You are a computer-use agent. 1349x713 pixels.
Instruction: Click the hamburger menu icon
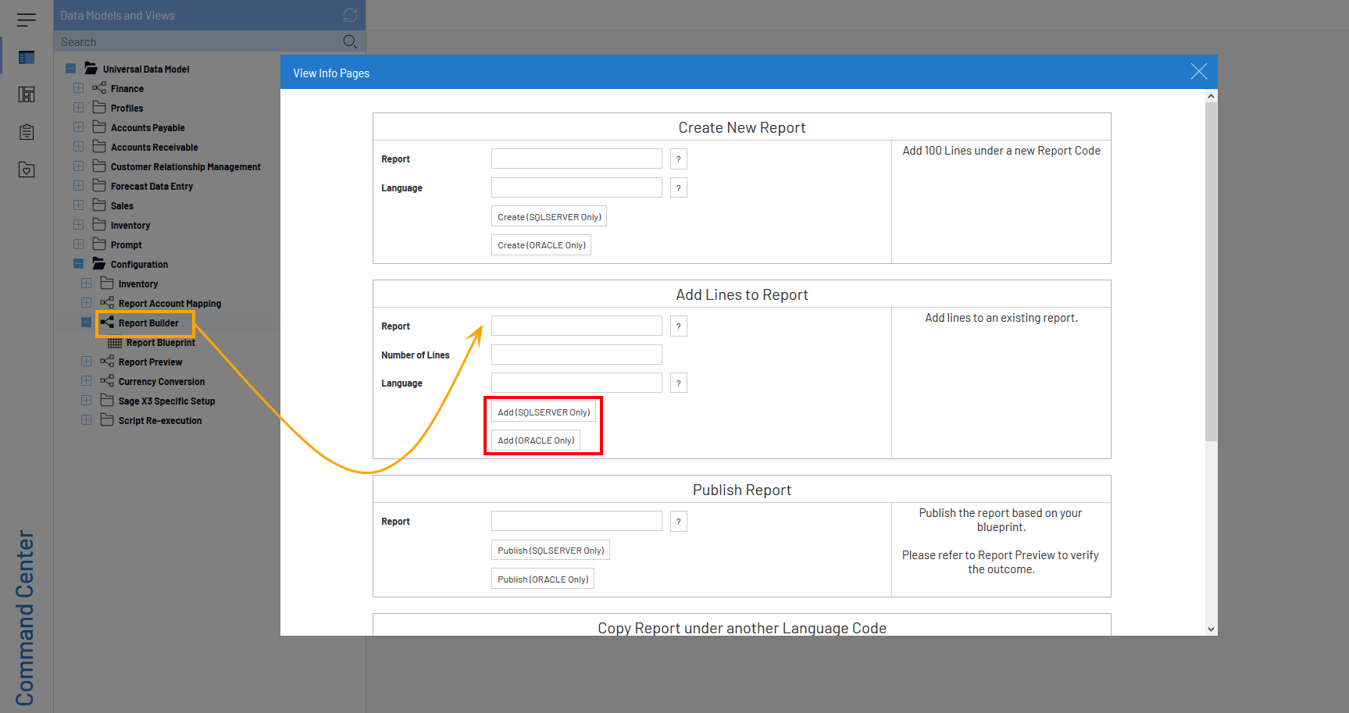(x=27, y=20)
